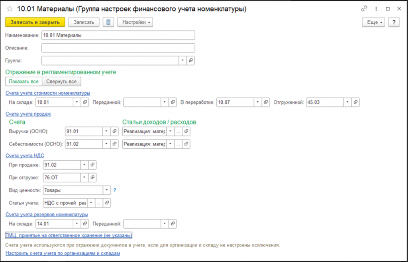408x262 pixels.
Task: Add form to favorites with star icon
Action: (10, 9)
